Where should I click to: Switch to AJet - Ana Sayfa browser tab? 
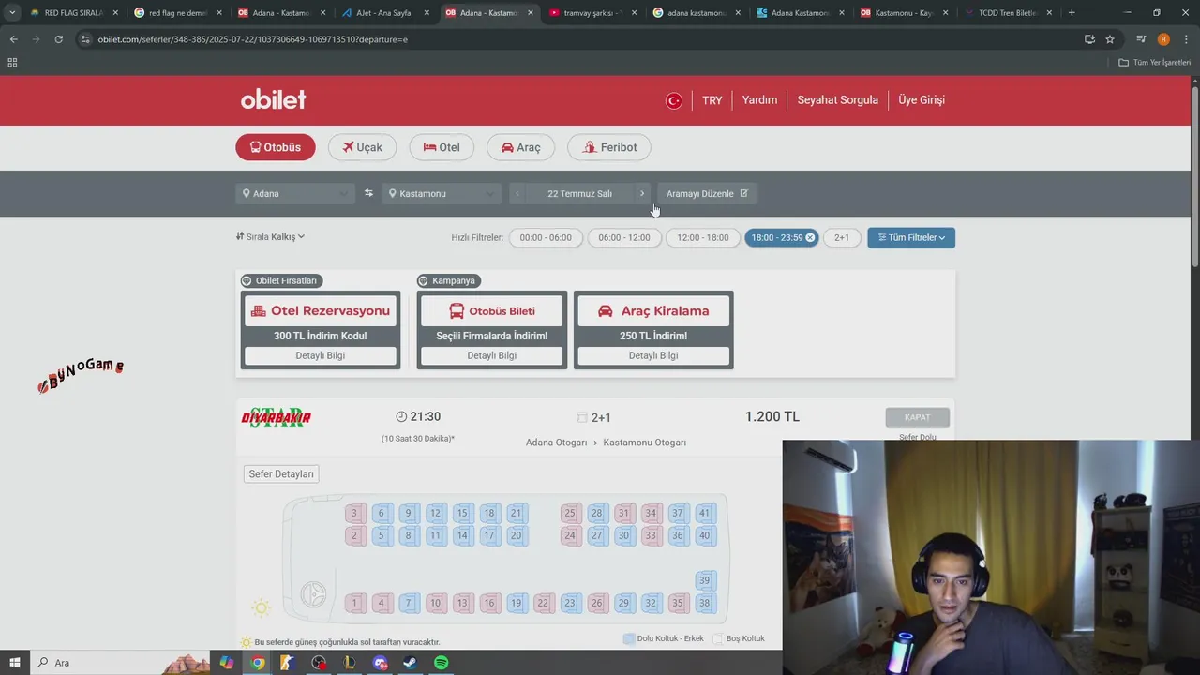[x=385, y=13]
